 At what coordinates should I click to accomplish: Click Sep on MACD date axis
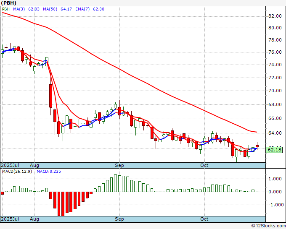[119, 219]
